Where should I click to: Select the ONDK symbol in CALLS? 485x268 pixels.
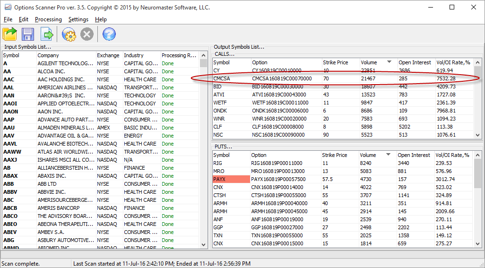pos(220,111)
